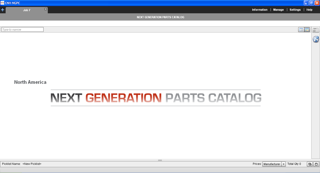Screen dimensions: 320x173
Task: Open the globe information icon
Action: [316, 39]
